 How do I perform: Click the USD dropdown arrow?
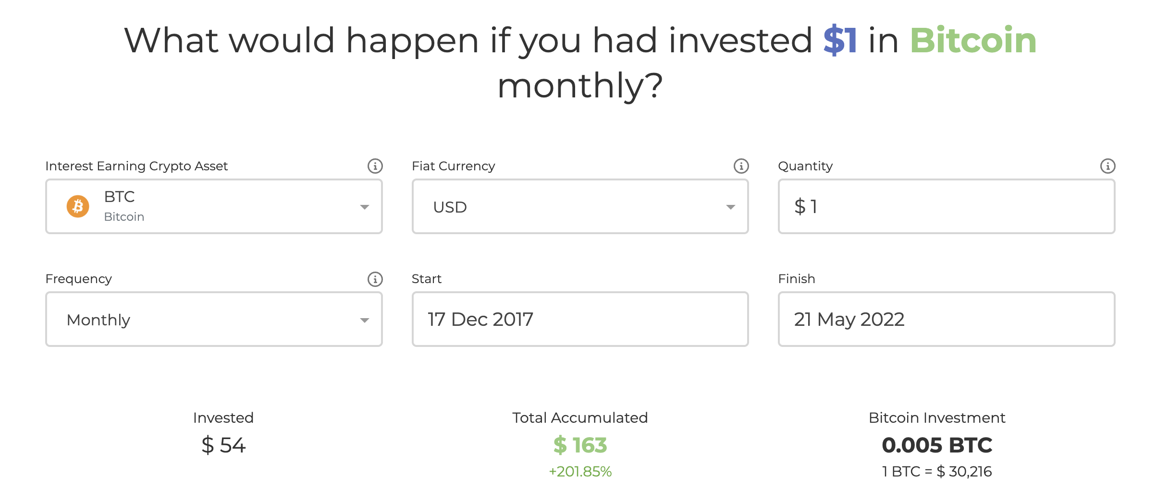pyautogui.click(x=731, y=207)
